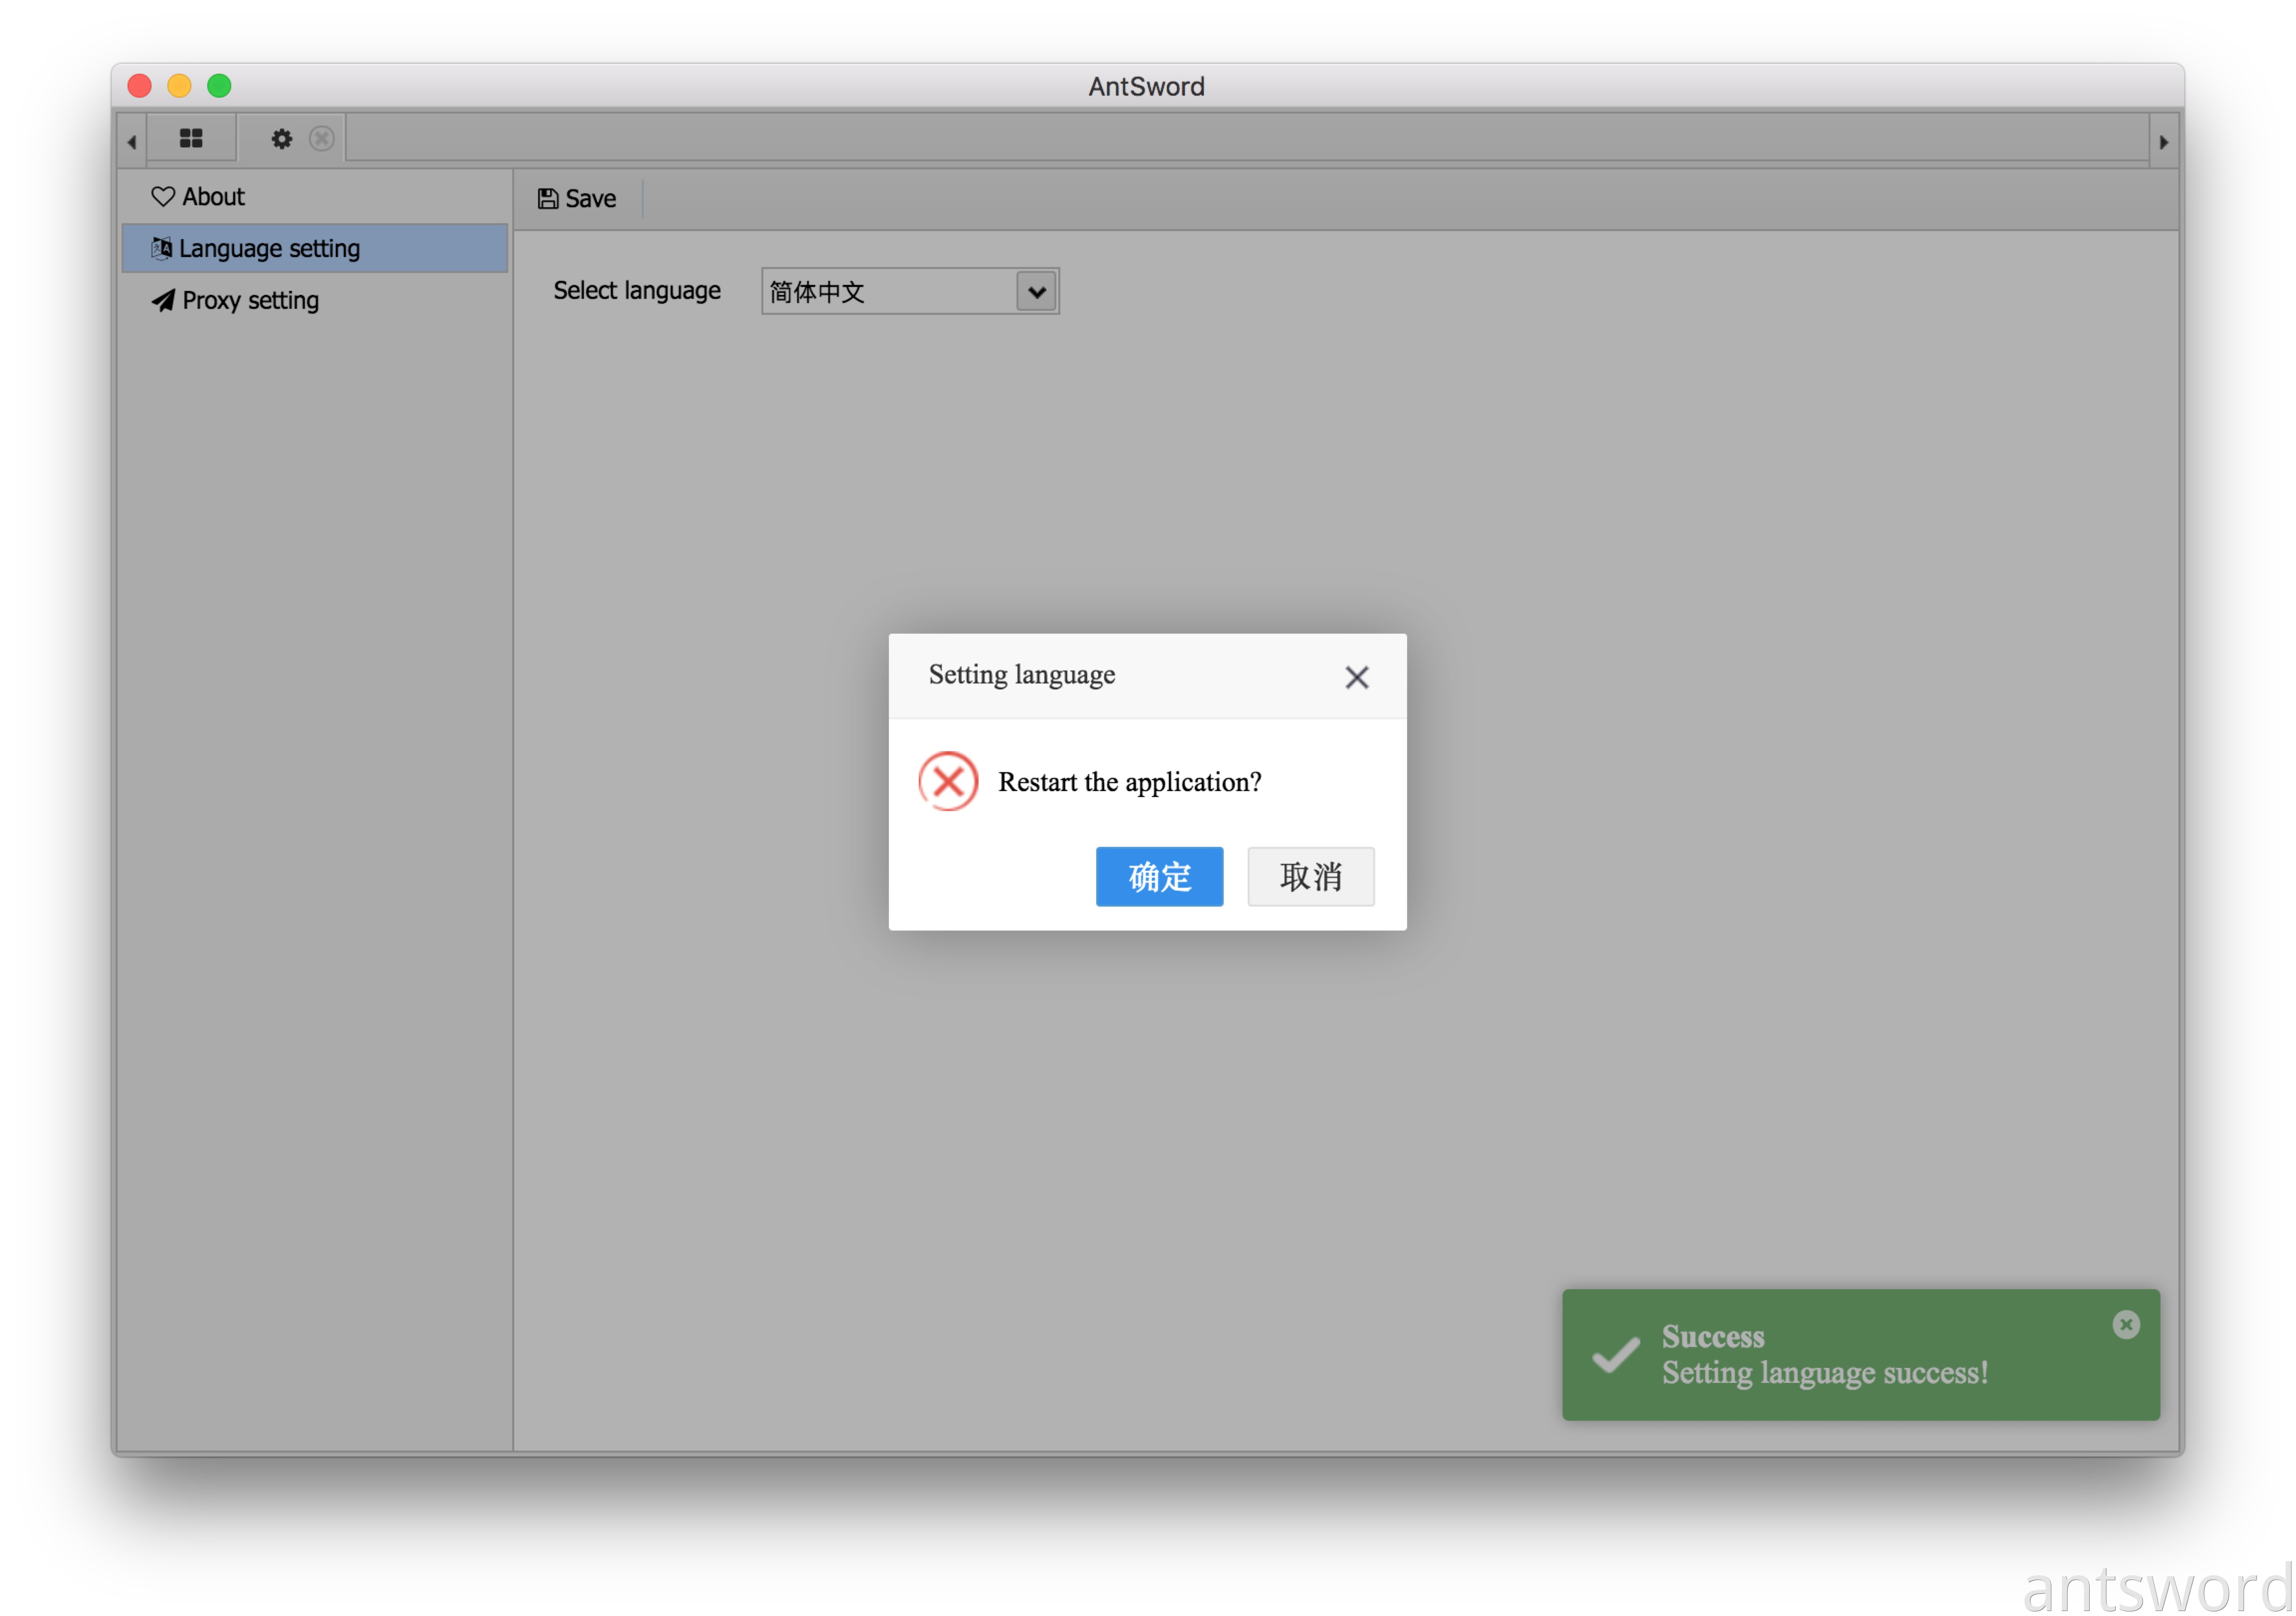Close the Setting language dialog

pos(1356,677)
